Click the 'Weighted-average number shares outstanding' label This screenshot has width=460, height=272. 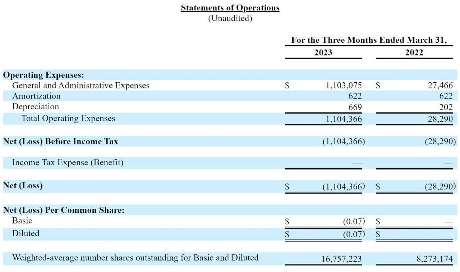click(135, 258)
